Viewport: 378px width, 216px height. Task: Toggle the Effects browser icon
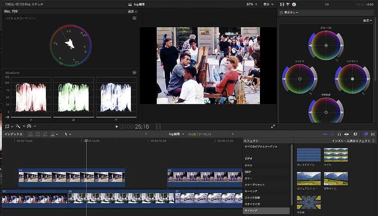[366, 134]
